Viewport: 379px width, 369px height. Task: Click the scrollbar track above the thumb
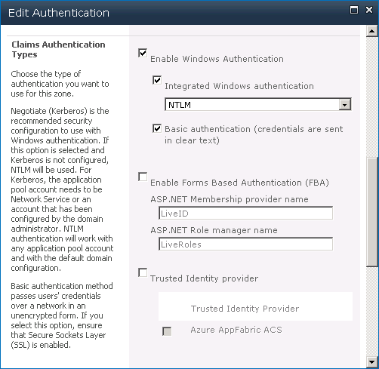tap(371, 97)
